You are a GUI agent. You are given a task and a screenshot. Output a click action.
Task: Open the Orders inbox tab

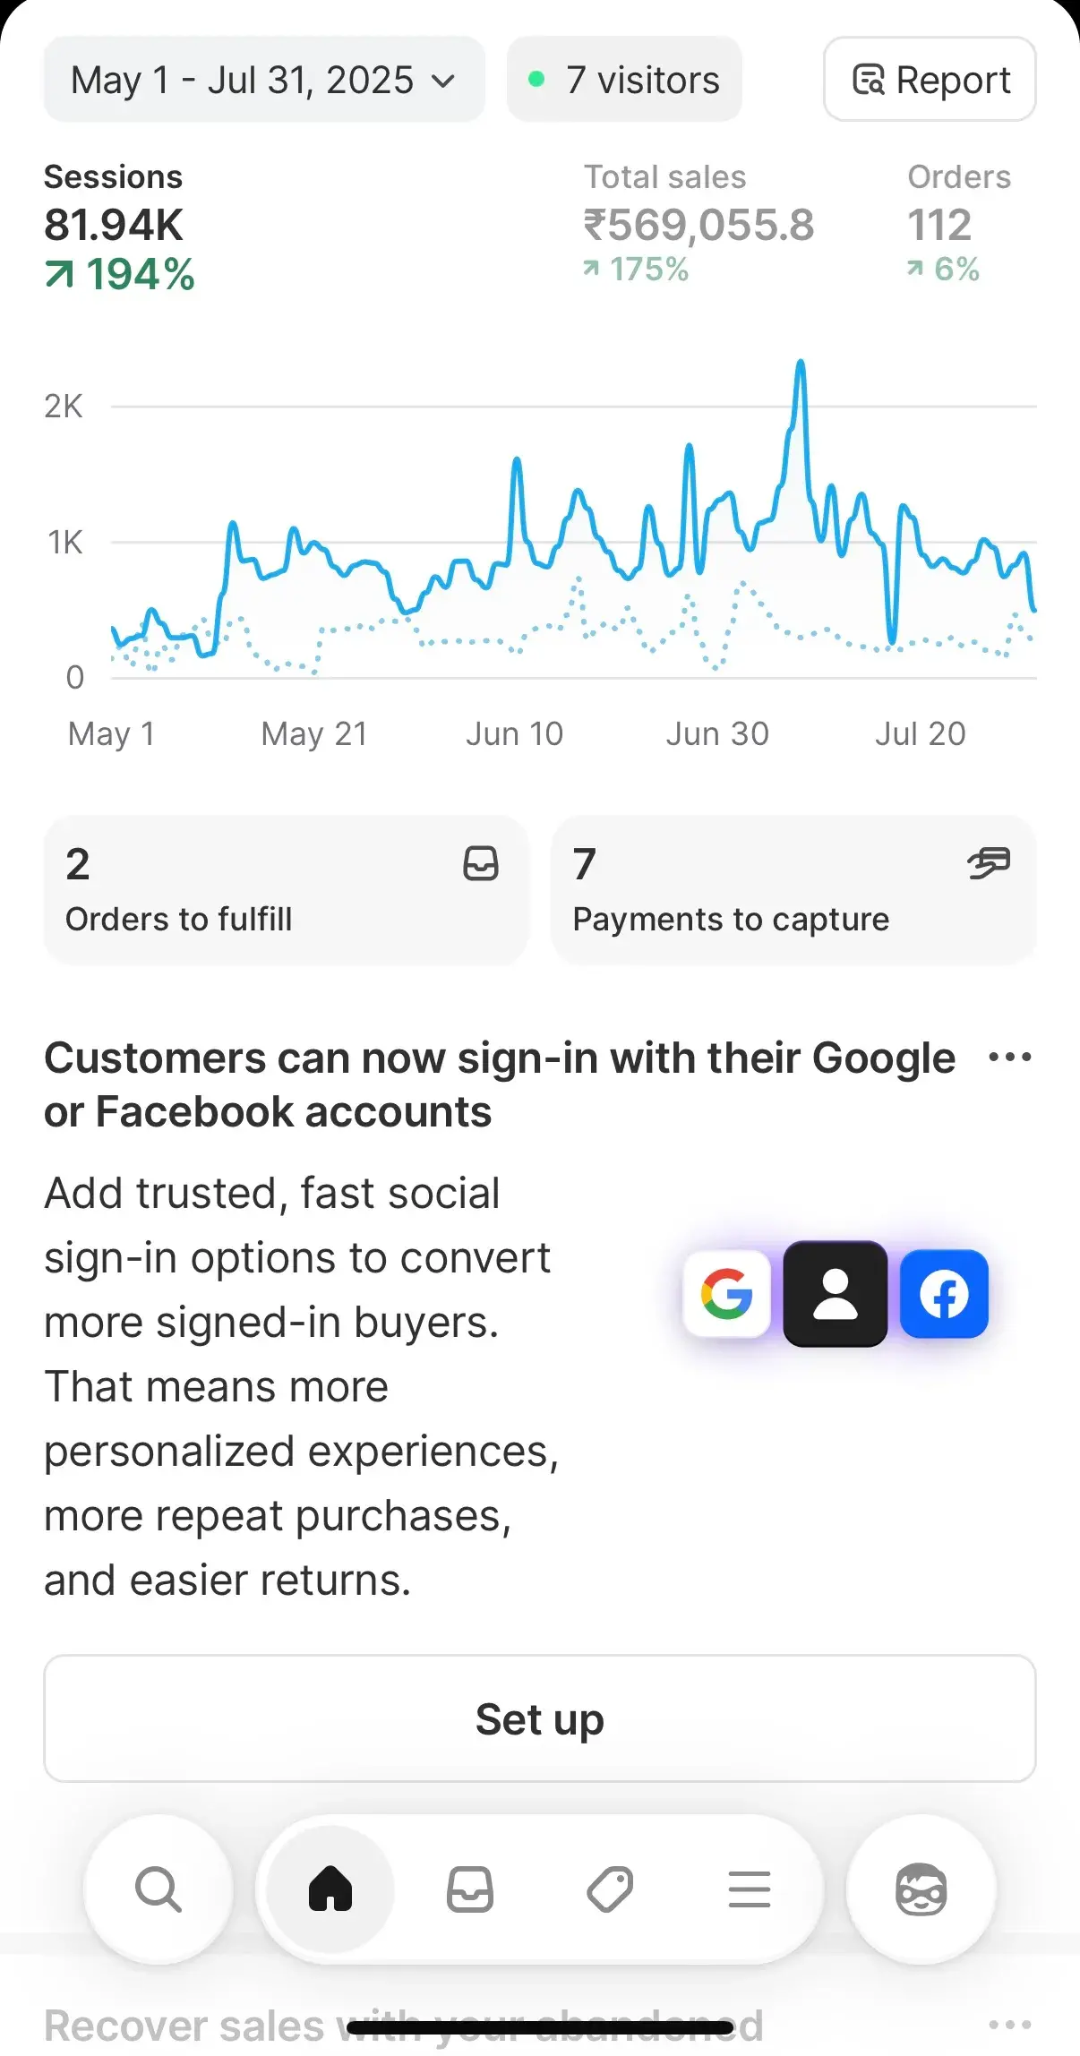(470, 1889)
